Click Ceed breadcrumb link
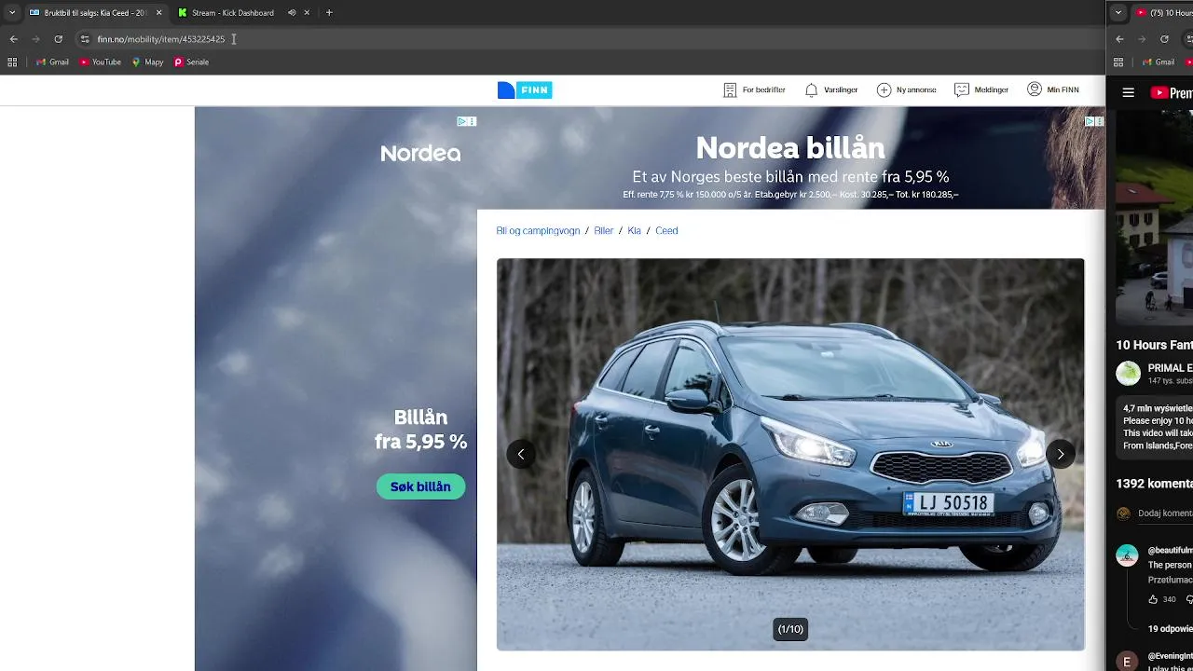Screen dimensions: 1193x671 666,231
